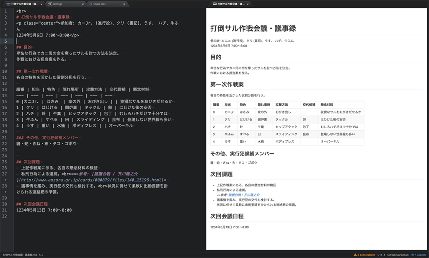Image resolution: width=429 pixels, height=258 pixels.
Task: Click the file-type icon on the styles.less tab
Action: point(90,3)
